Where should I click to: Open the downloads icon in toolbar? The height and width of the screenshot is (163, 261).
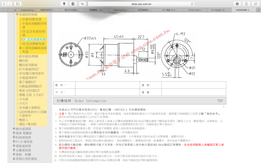tap(237, 3)
